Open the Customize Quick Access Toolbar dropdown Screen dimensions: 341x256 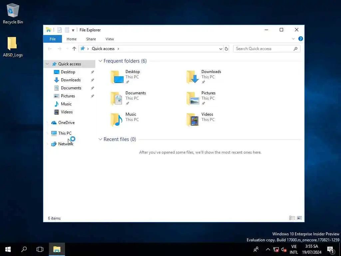coord(73,30)
